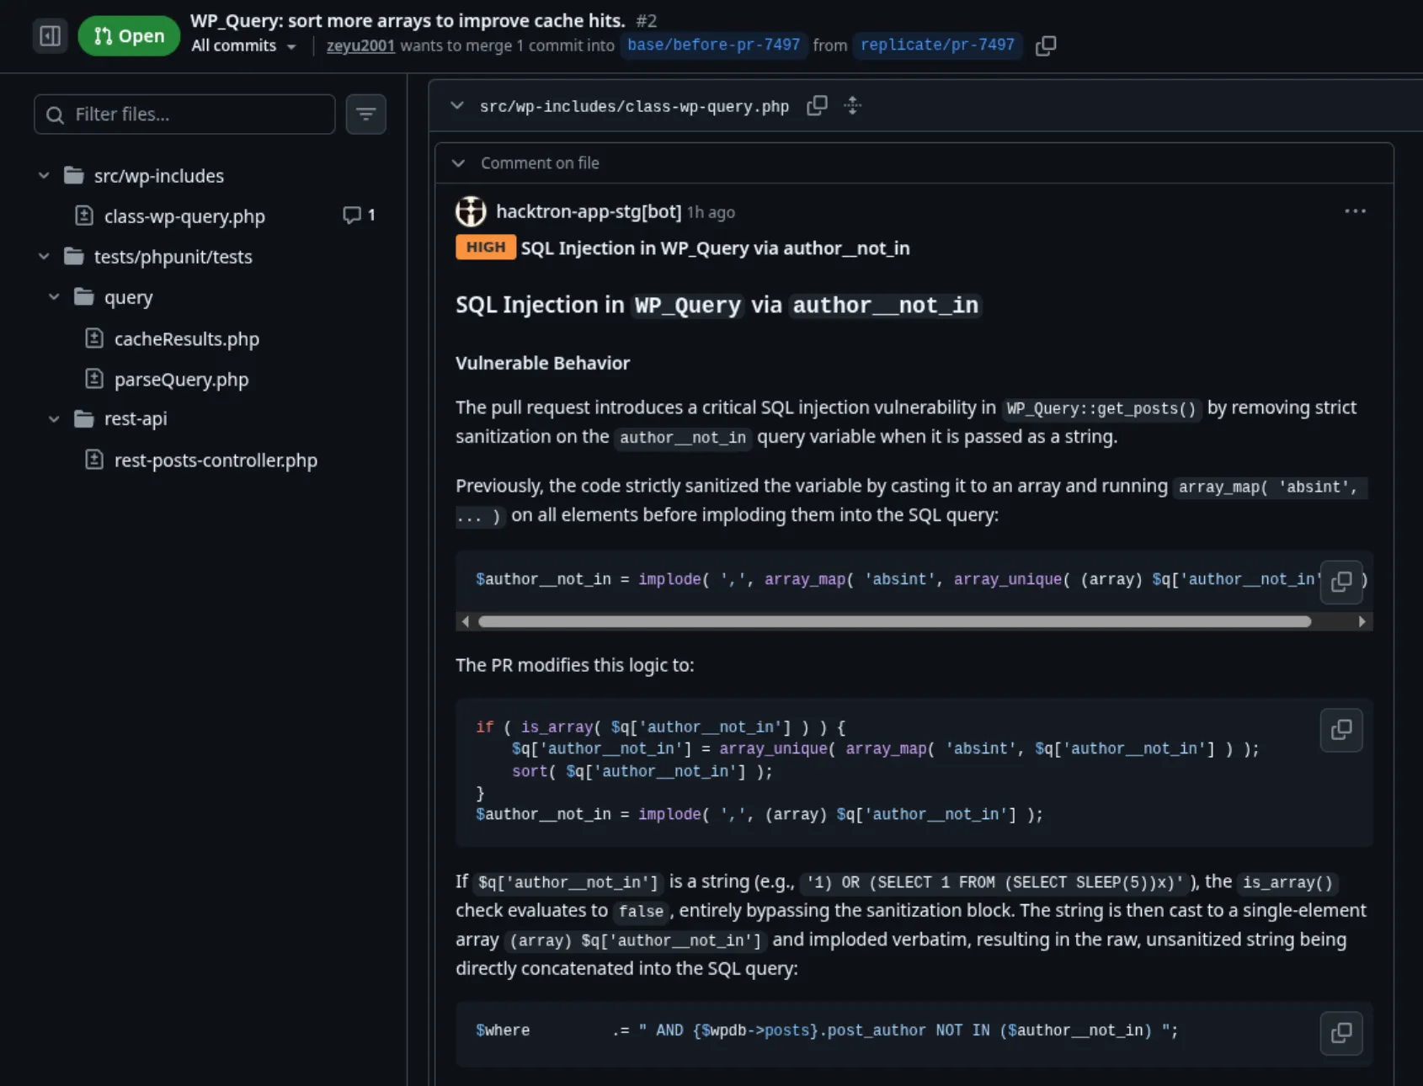Copy the is_array code block
This screenshot has width=1423, height=1086.
coord(1341,730)
